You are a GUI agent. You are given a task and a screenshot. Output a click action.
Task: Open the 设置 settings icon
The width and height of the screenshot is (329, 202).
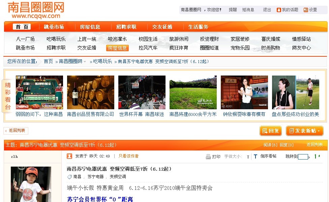point(306,10)
